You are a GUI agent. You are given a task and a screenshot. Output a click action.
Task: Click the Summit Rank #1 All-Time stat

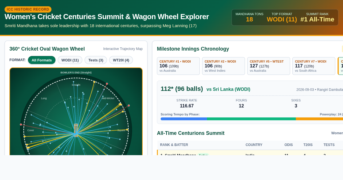pyautogui.click(x=317, y=17)
